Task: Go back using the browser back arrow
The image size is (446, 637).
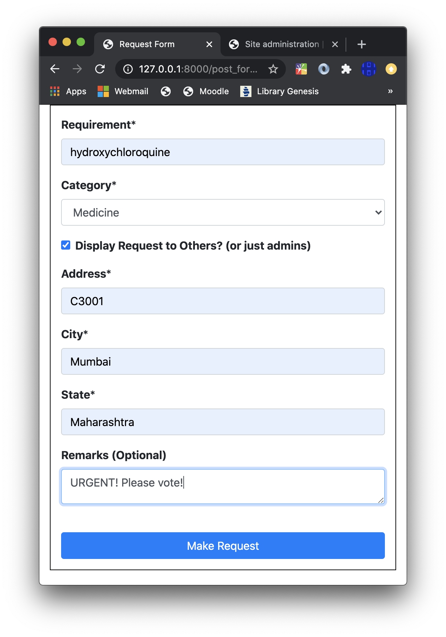Action: 55,69
